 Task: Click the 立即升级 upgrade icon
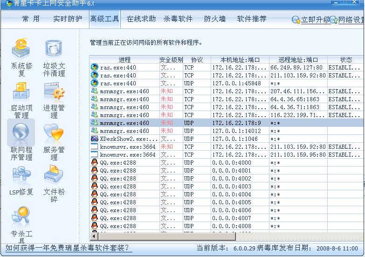coord(296,20)
